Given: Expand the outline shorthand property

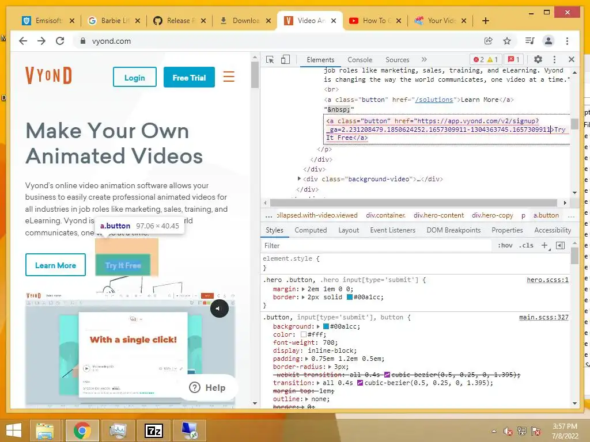Looking at the screenshot, I should point(307,399).
